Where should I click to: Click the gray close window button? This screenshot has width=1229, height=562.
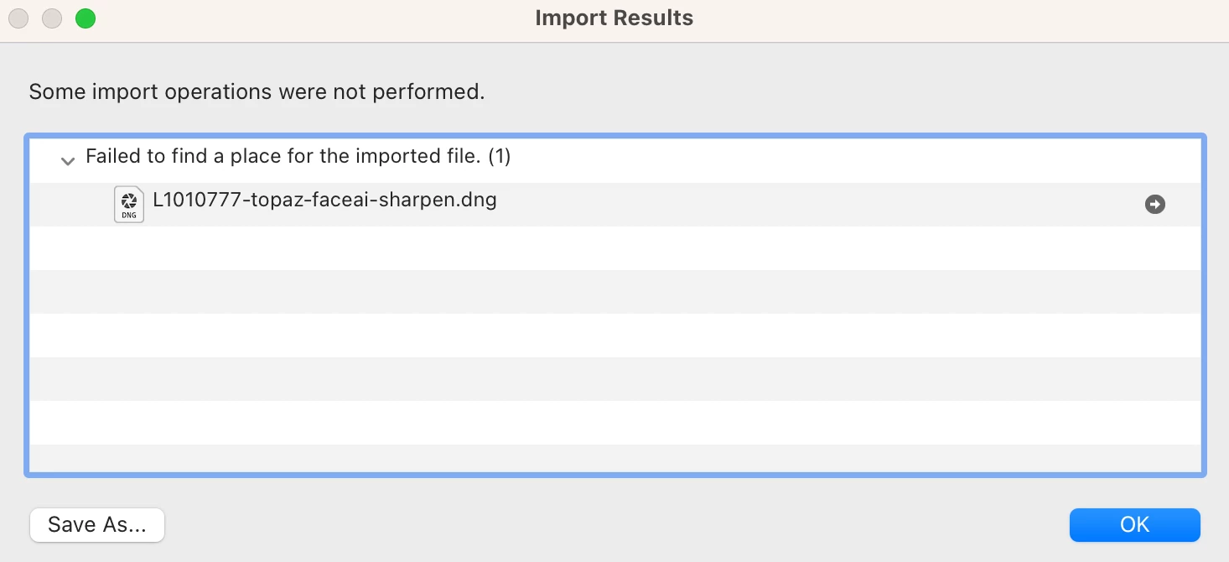point(18,18)
